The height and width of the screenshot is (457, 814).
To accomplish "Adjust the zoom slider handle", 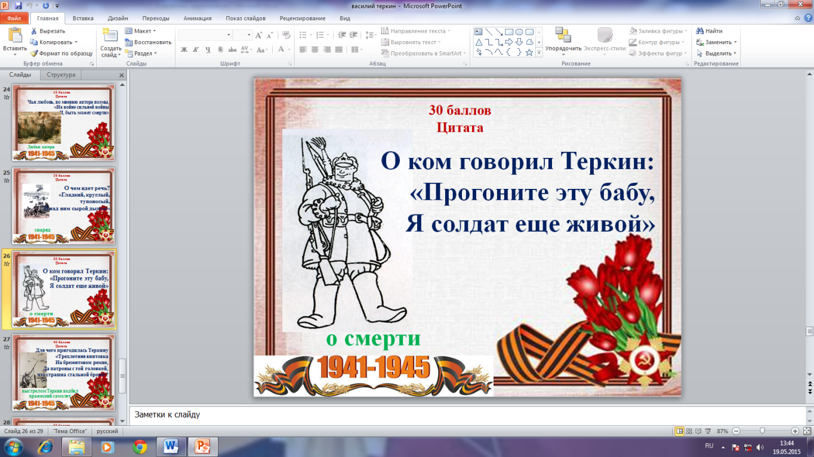I will point(762,431).
